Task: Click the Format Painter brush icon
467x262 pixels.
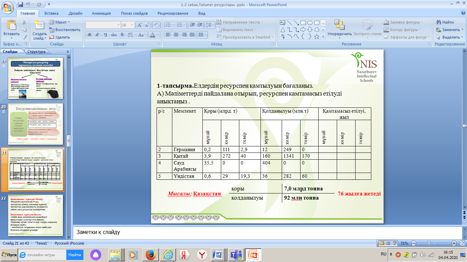Action: 24,37
